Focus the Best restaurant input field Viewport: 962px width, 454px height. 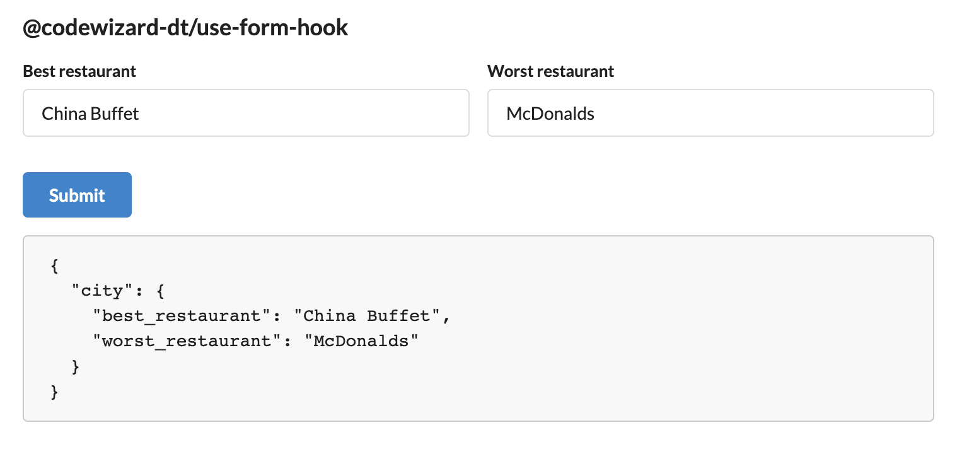tap(246, 113)
